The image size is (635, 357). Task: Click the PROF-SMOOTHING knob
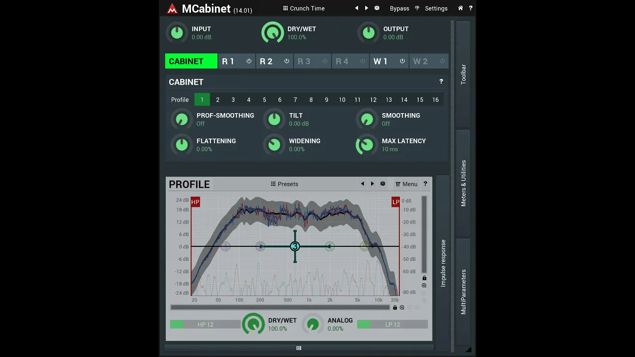point(182,119)
